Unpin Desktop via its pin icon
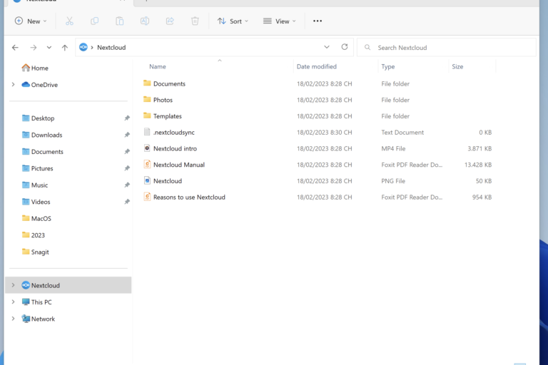Screen dimensions: 548x365 click(x=127, y=118)
